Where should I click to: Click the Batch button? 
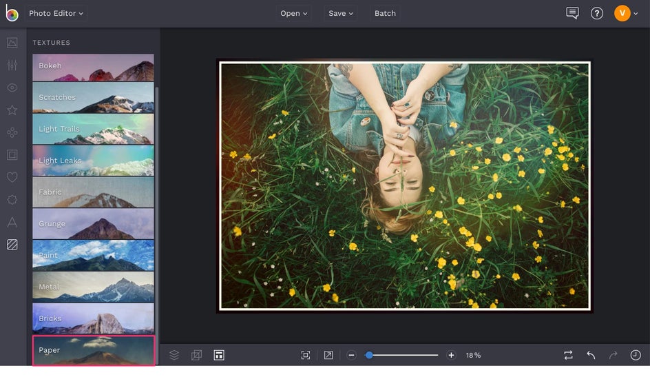tap(385, 13)
